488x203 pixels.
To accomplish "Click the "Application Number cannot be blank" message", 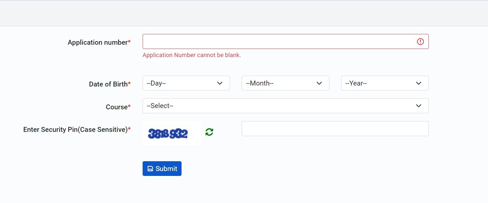I will 192,55.
